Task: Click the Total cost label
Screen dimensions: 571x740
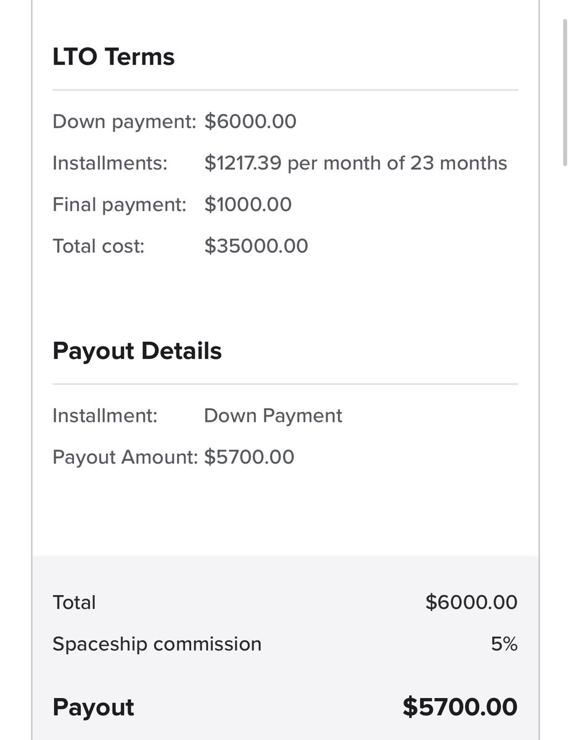Action: point(99,247)
